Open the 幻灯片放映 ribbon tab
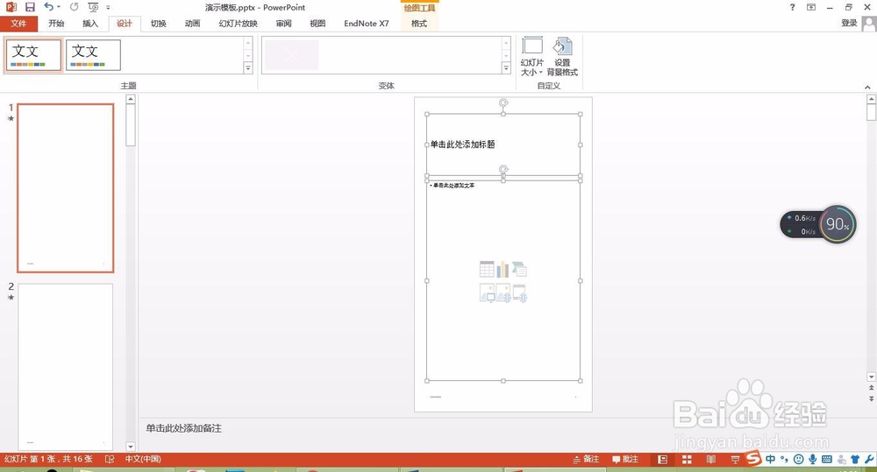 [x=239, y=24]
